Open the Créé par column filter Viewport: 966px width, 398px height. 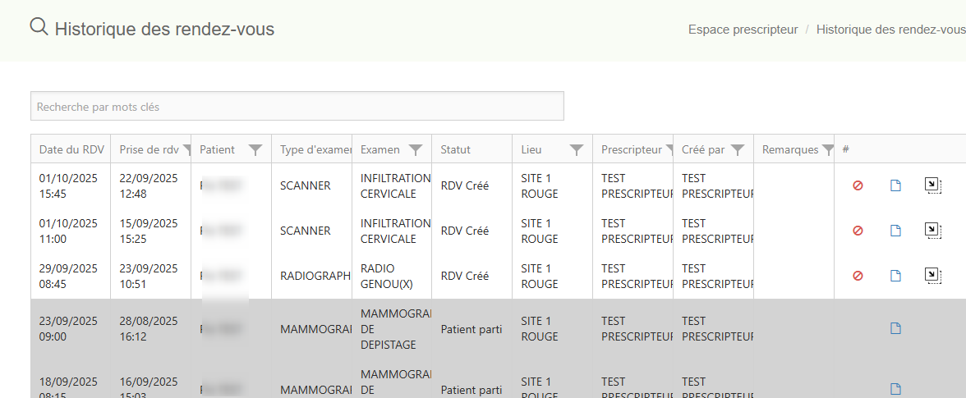coord(738,149)
